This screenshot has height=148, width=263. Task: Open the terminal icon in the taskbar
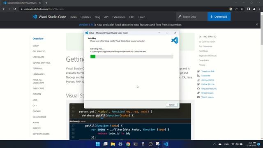(136, 144)
